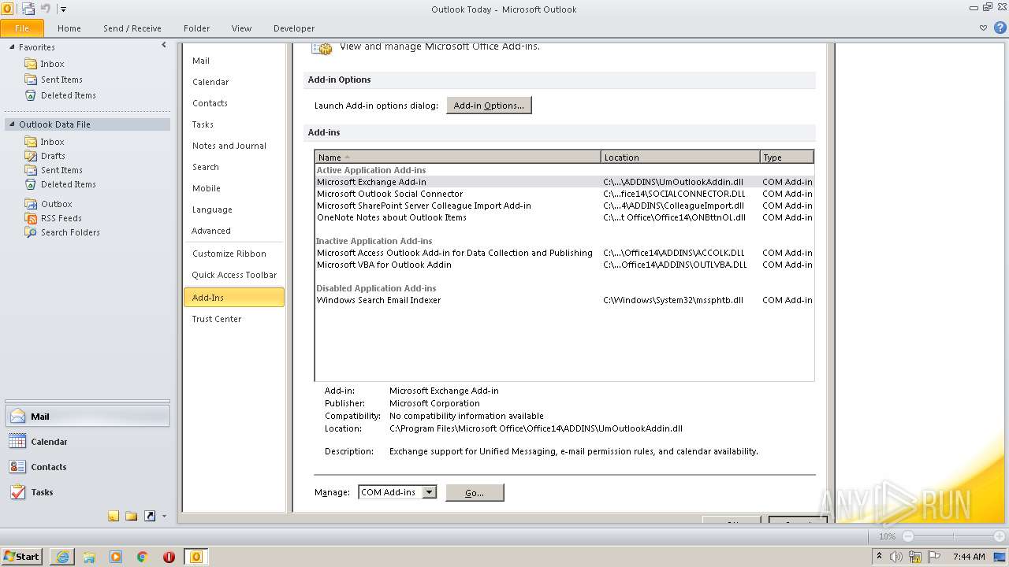Sort add-ins by the Location column header

(680, 157)
